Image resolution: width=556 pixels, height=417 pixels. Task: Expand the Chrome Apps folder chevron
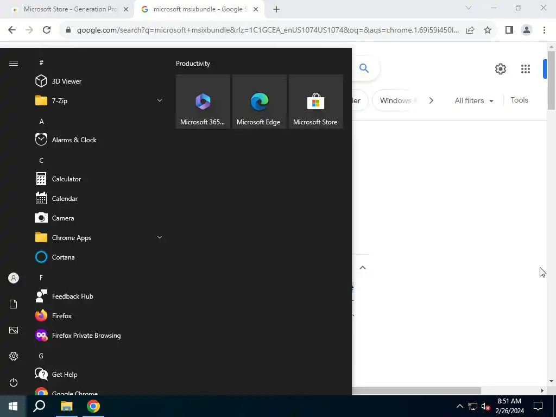coord(160,238)
